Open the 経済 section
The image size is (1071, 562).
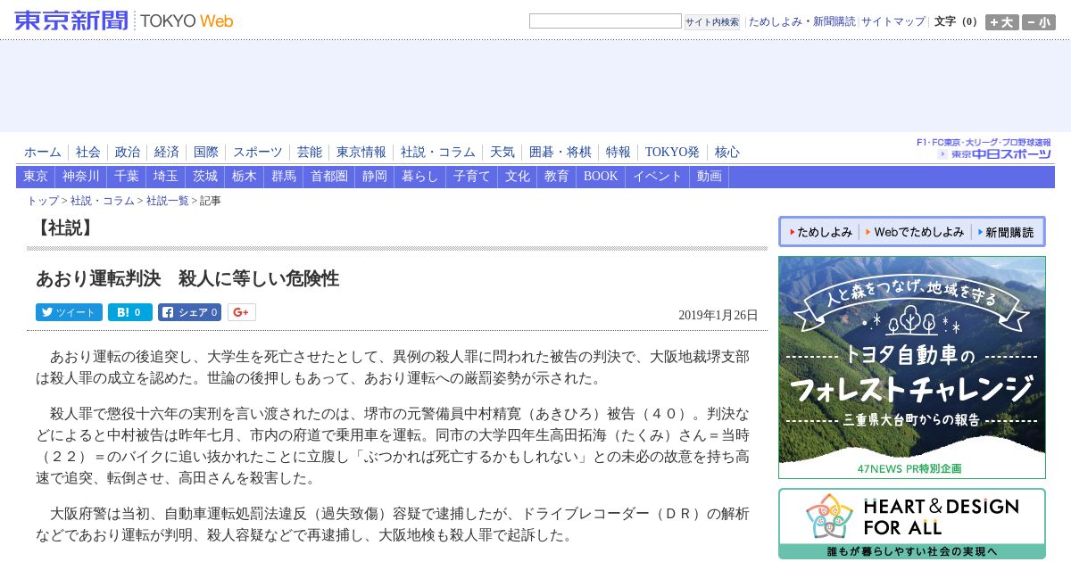tap(166, 153)
